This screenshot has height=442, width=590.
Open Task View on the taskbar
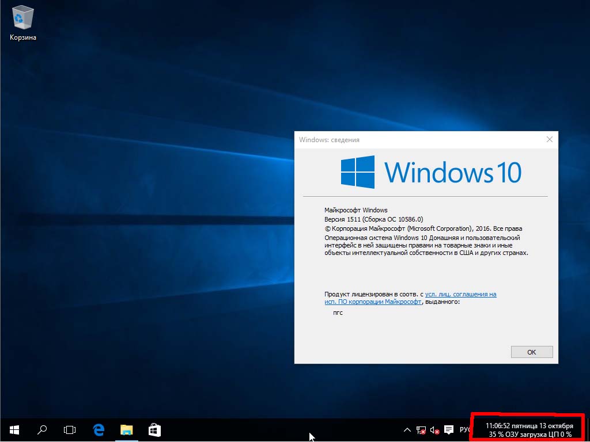[x=70, y=429]
